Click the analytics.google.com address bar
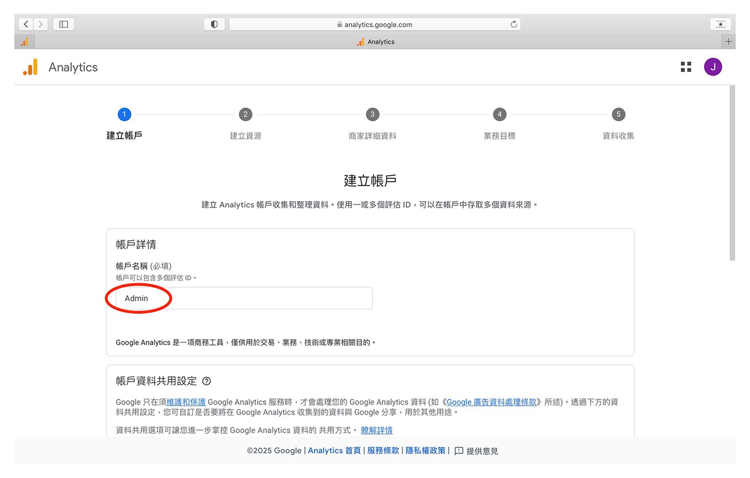Screen dimensions: 750x478 point(375,24)
